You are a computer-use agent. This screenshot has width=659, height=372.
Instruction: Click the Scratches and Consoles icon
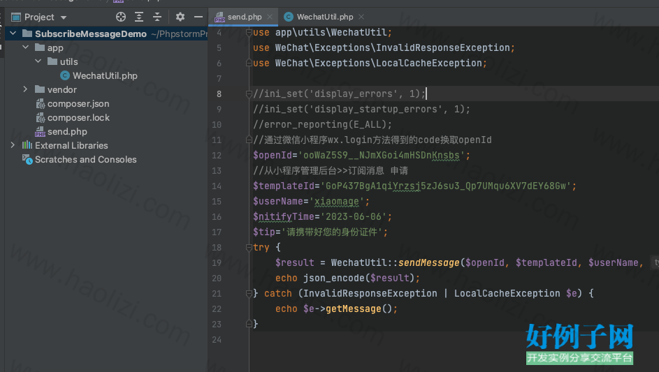(x=27, y=160)
